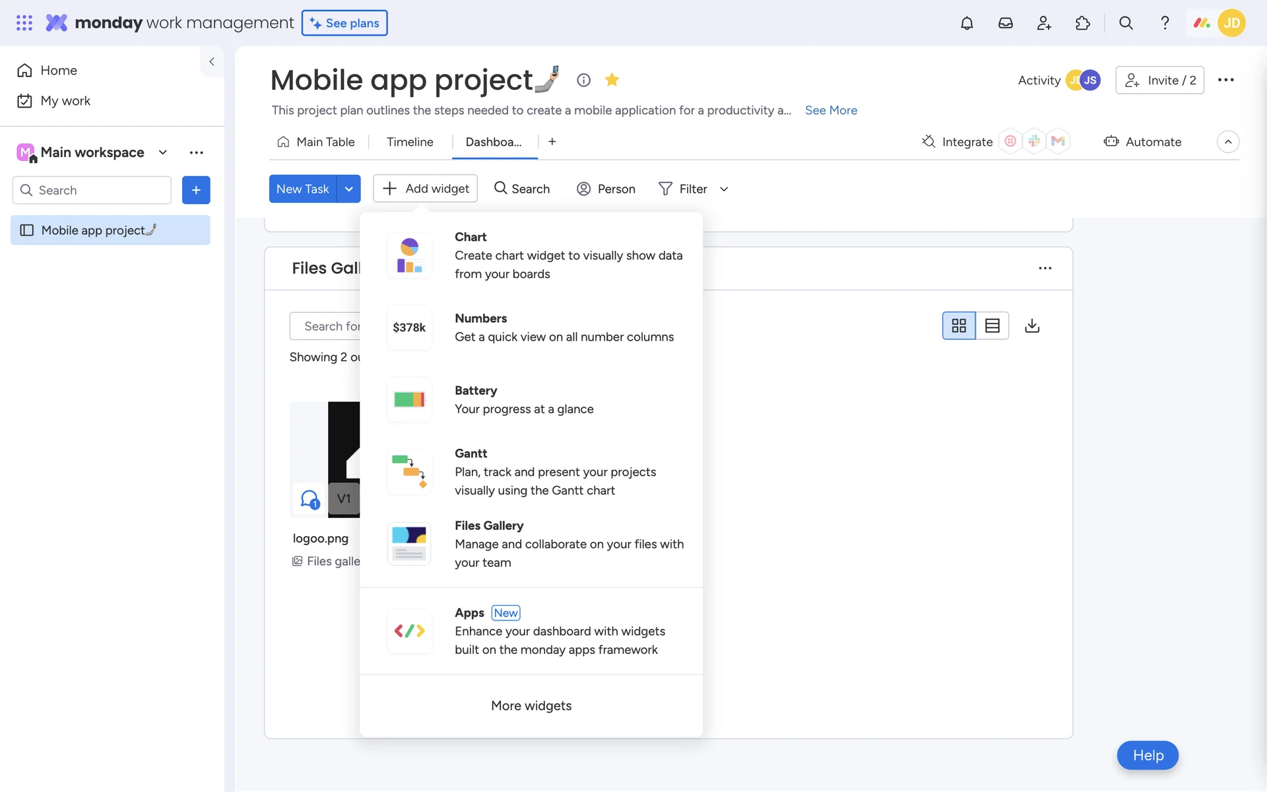Download files from the gallery
This screenshot has width=1267, height=792.
pos(1032,325)
